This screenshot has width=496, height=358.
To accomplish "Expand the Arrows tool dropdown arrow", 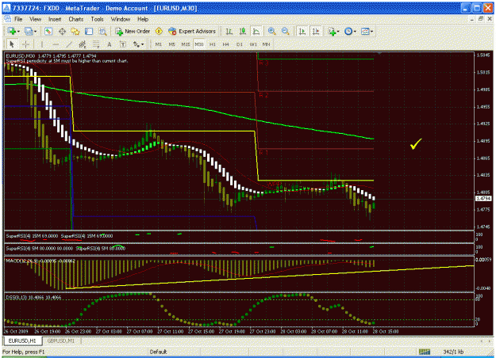I will coord(143,44).
